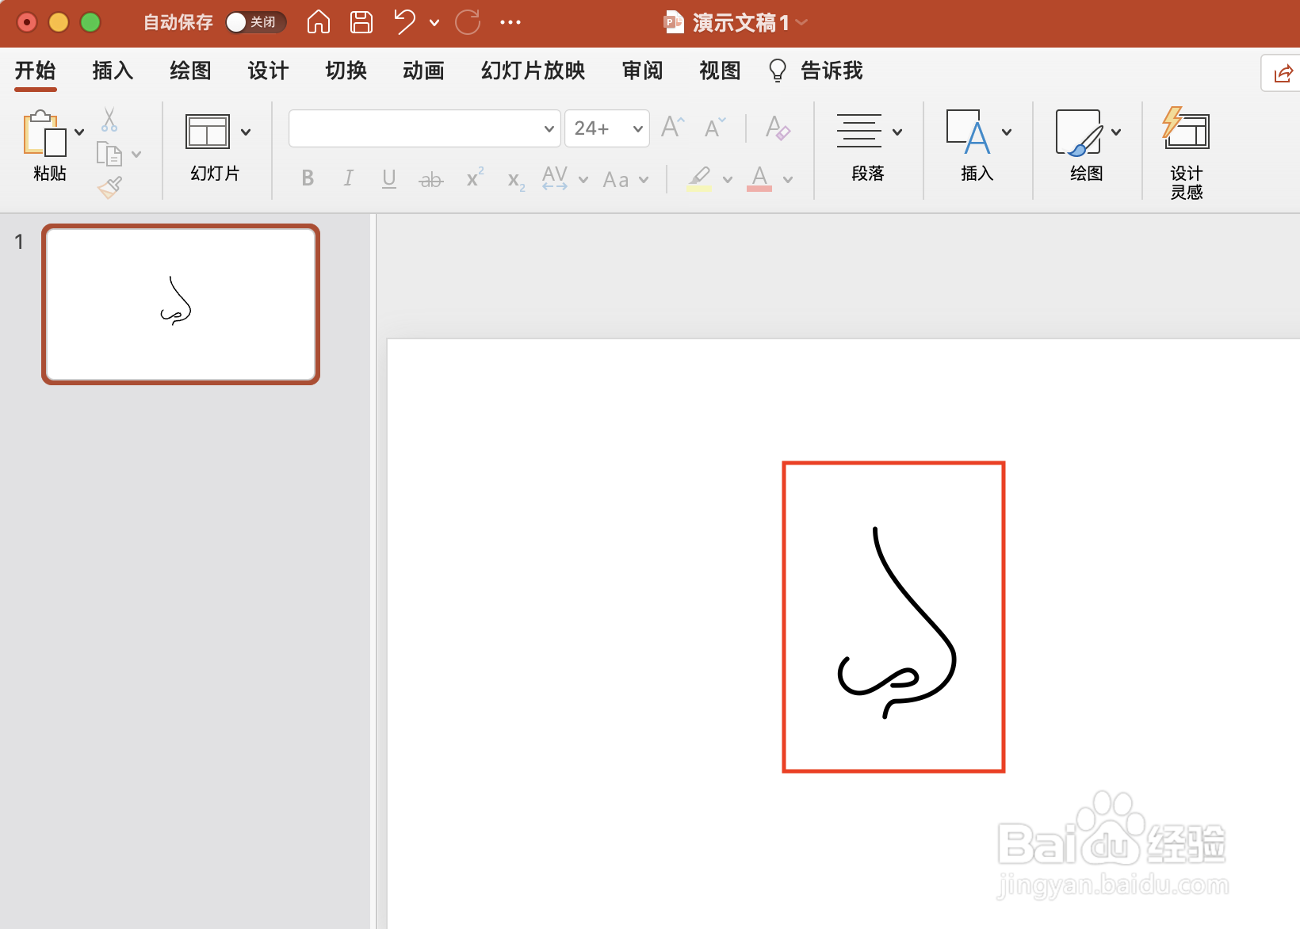This screenshot has height=929, width=1300.
Task: Clear all formatting with eraser A icon
Action: coord(778,128)
